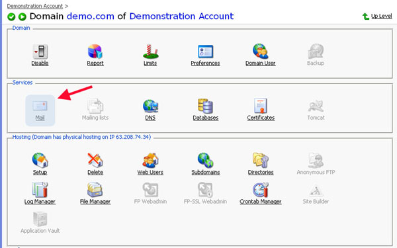Click the Certificates text link
This screenshot has height=248, width=397.
[x=261, y=118]
